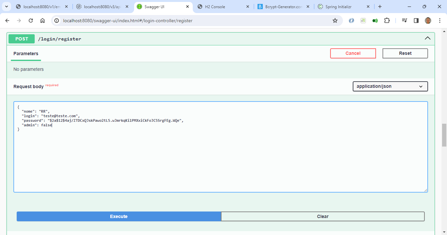The height and width of the screenshot is (235, 447).
Task: Toggle the browser side panel
Action: click(x=416, y=21)
